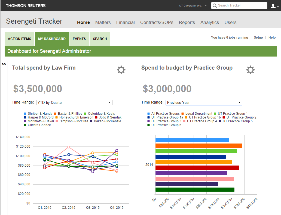Expand the UT Company, Inc. company selector

193,5
